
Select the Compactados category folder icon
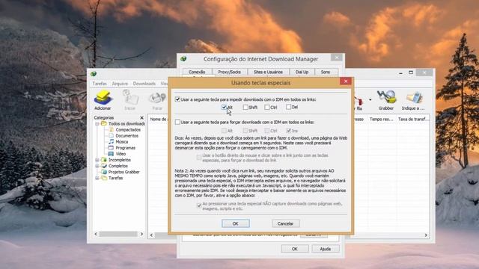click(112, 129)
